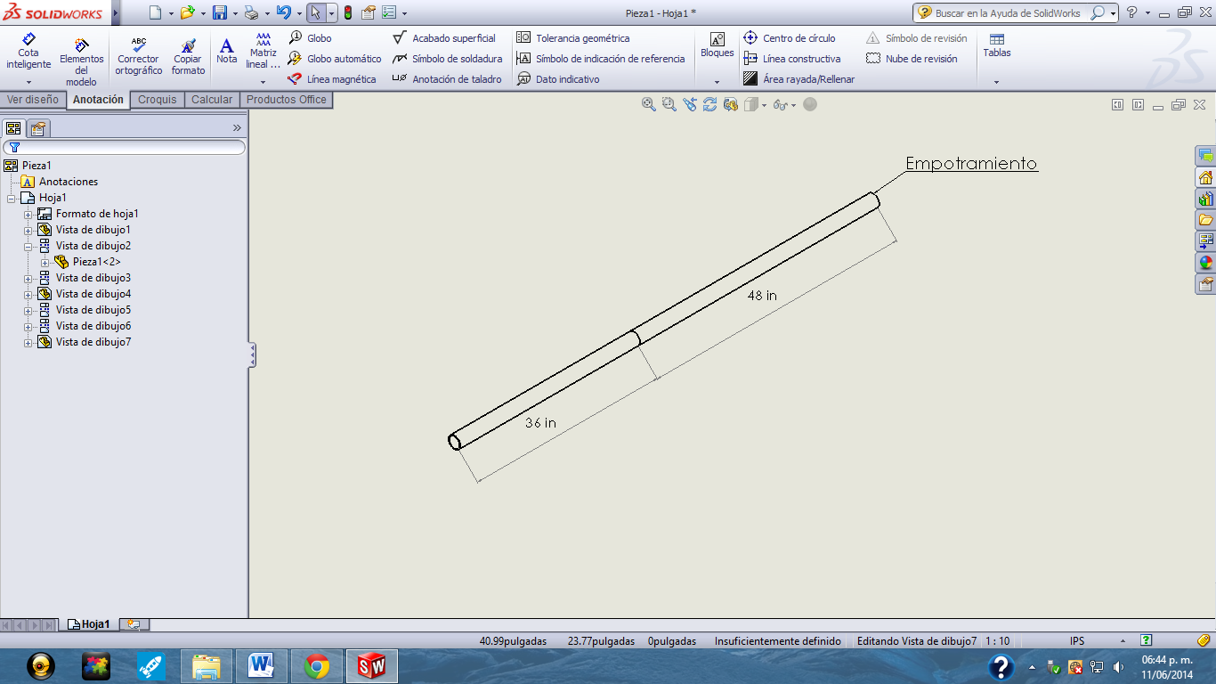Select the Hoja1 sheet tab

[89, 624]
